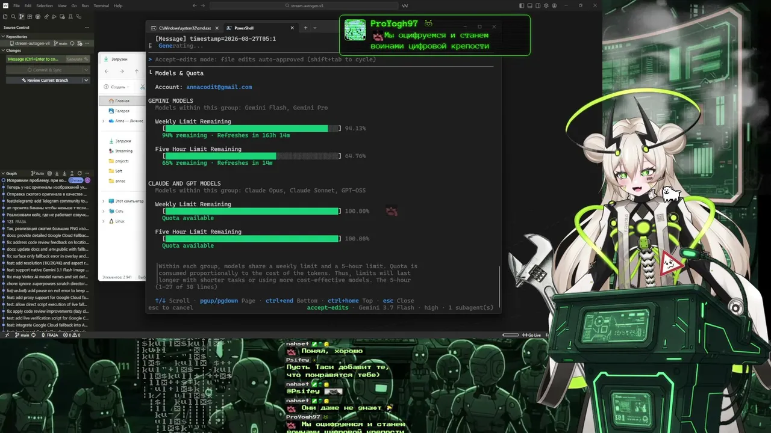Expand the Linux tree node
Screen dimensions: 771x433
point(104,221)
